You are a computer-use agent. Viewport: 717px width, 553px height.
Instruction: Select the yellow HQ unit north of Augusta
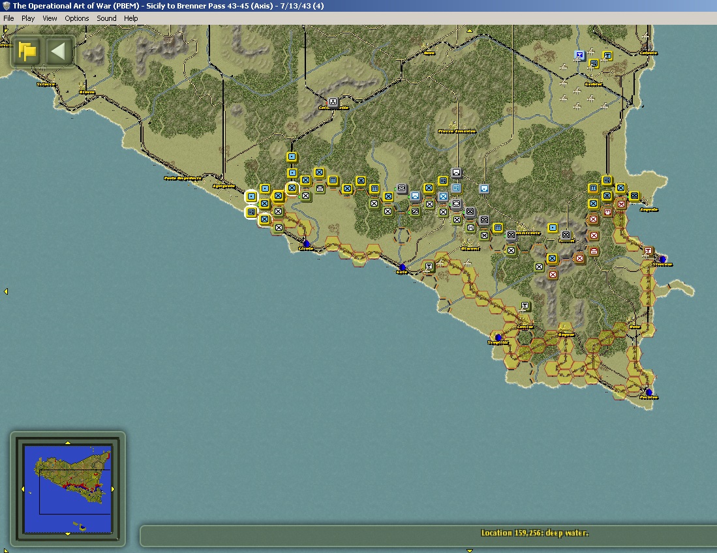(607, 180)
